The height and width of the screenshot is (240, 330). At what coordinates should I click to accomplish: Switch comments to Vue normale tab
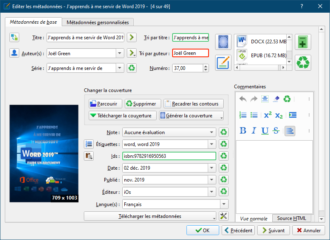click(254, 219)
